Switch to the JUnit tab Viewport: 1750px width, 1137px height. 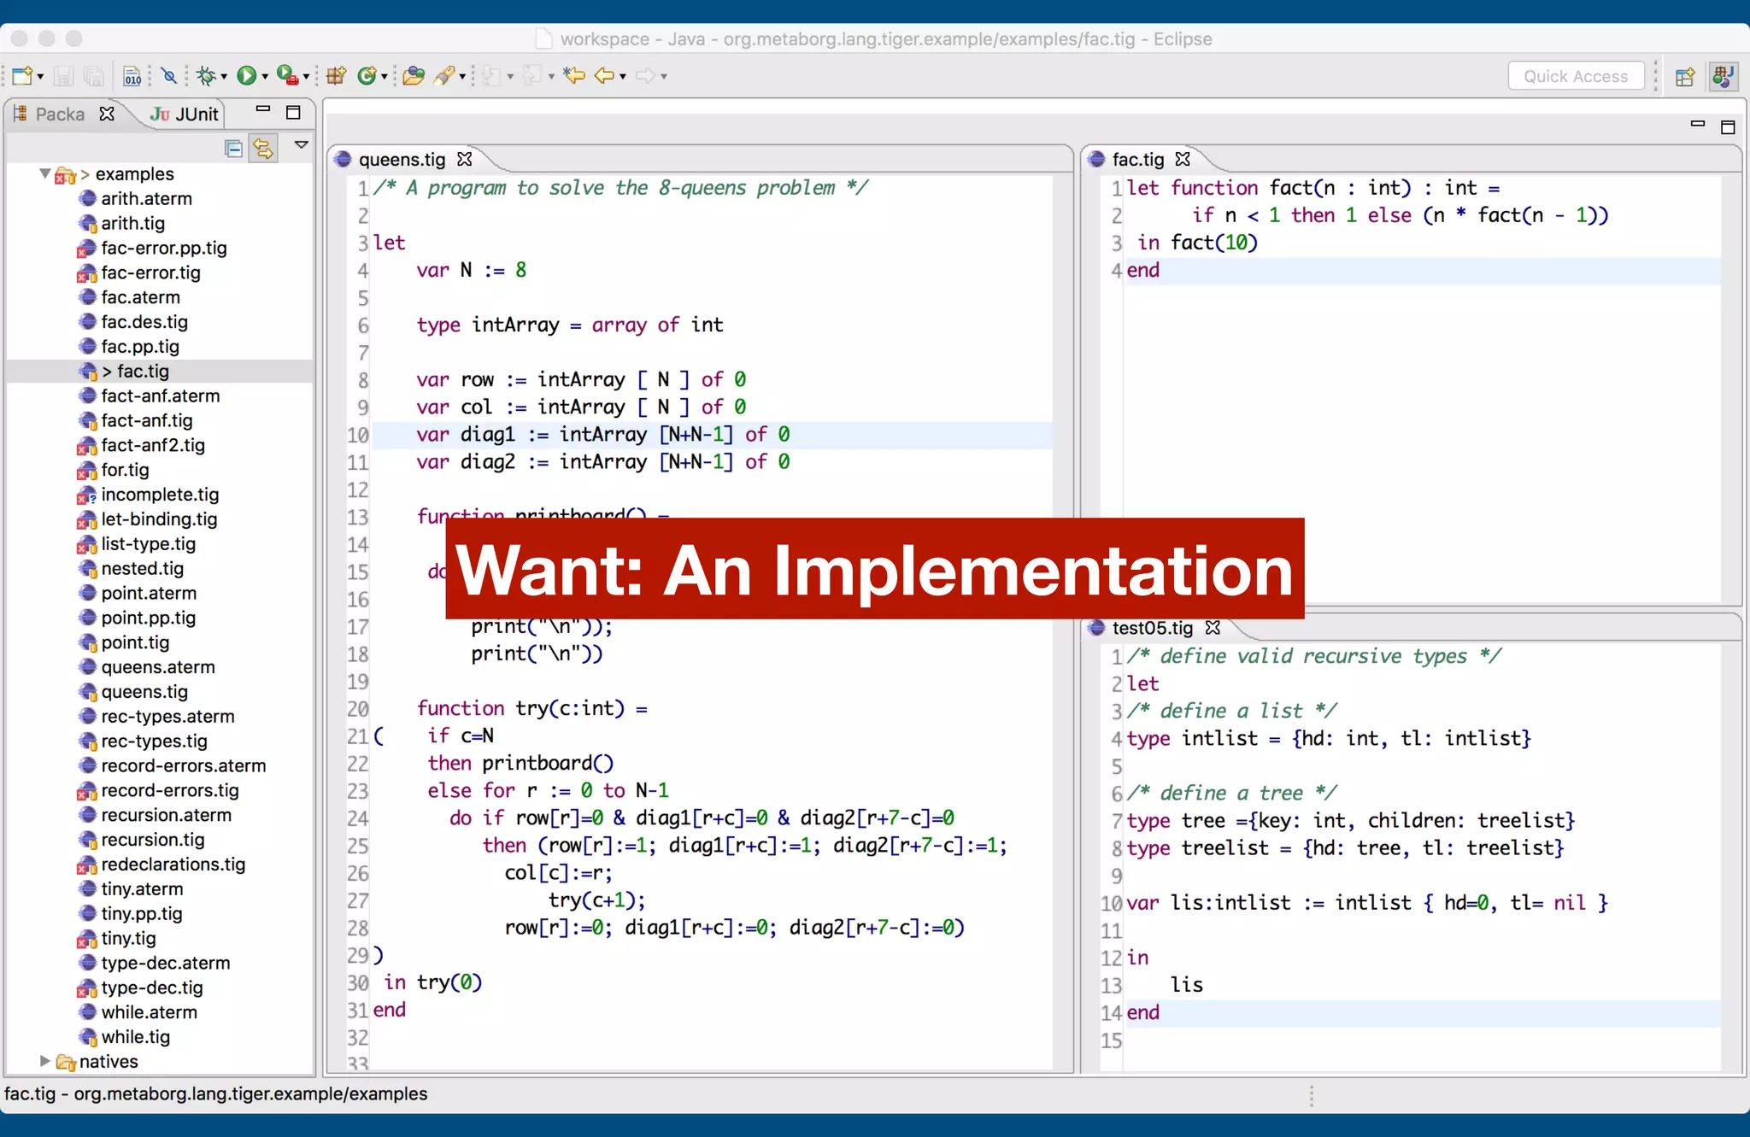click(x=185, y=114)
